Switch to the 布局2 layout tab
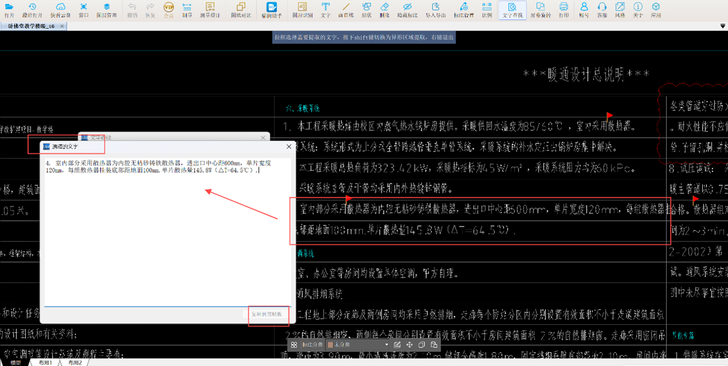Screen dimensions: 728x366 click(75, 363)
